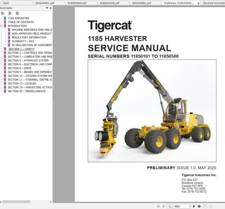Jump to the last page
The height and width of the screenshot is (209, 225).
[x=199, y=206]
